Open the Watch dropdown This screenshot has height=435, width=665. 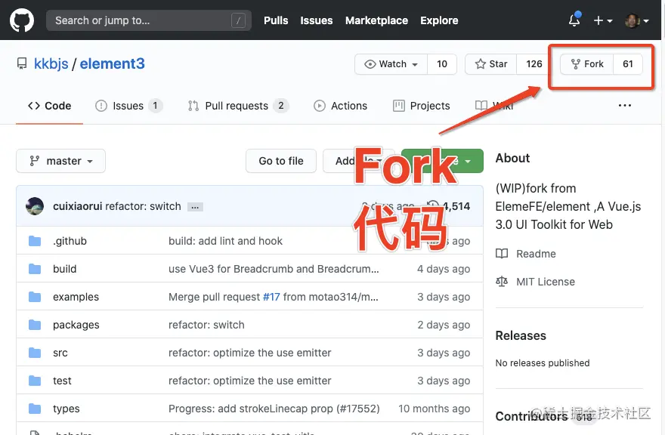click(391, 64)
